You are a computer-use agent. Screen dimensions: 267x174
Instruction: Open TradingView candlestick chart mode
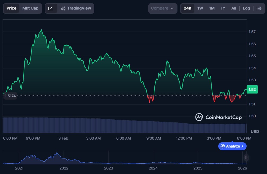[x=76, y=8]
